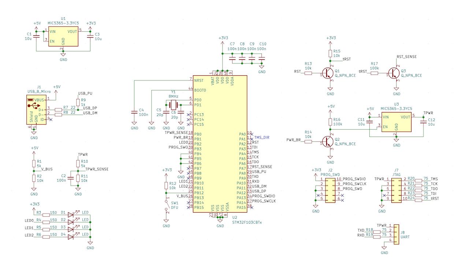Select the U1 MIC5365 regulator body

(x=63, y=36)
